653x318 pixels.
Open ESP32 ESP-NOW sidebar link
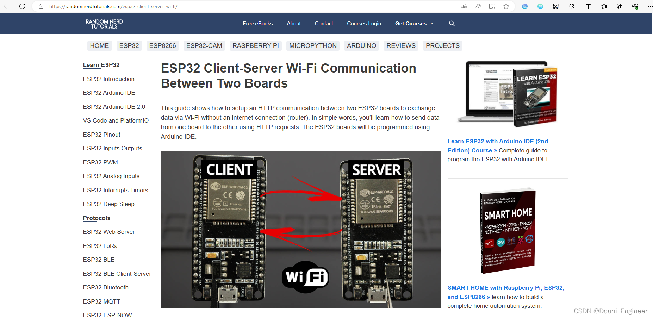coord(107,315)
